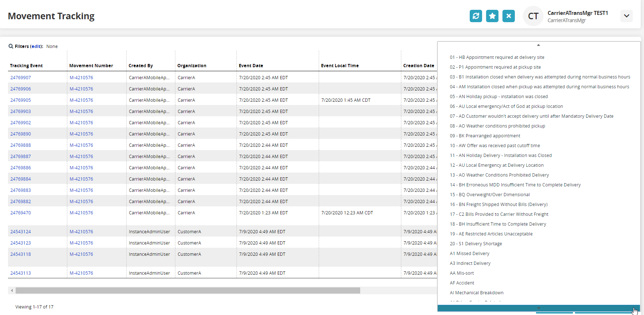Pick '16 - BN Freight Shipped Without Bills (Delivery)'
This screenshot has height=315, width=644.
(498, 205)
